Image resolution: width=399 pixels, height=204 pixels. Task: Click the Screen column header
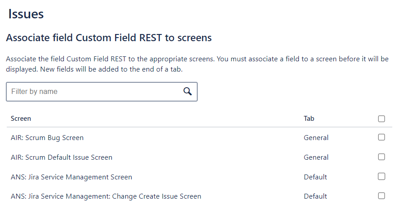pyautogui.click(x=21, y=119)
